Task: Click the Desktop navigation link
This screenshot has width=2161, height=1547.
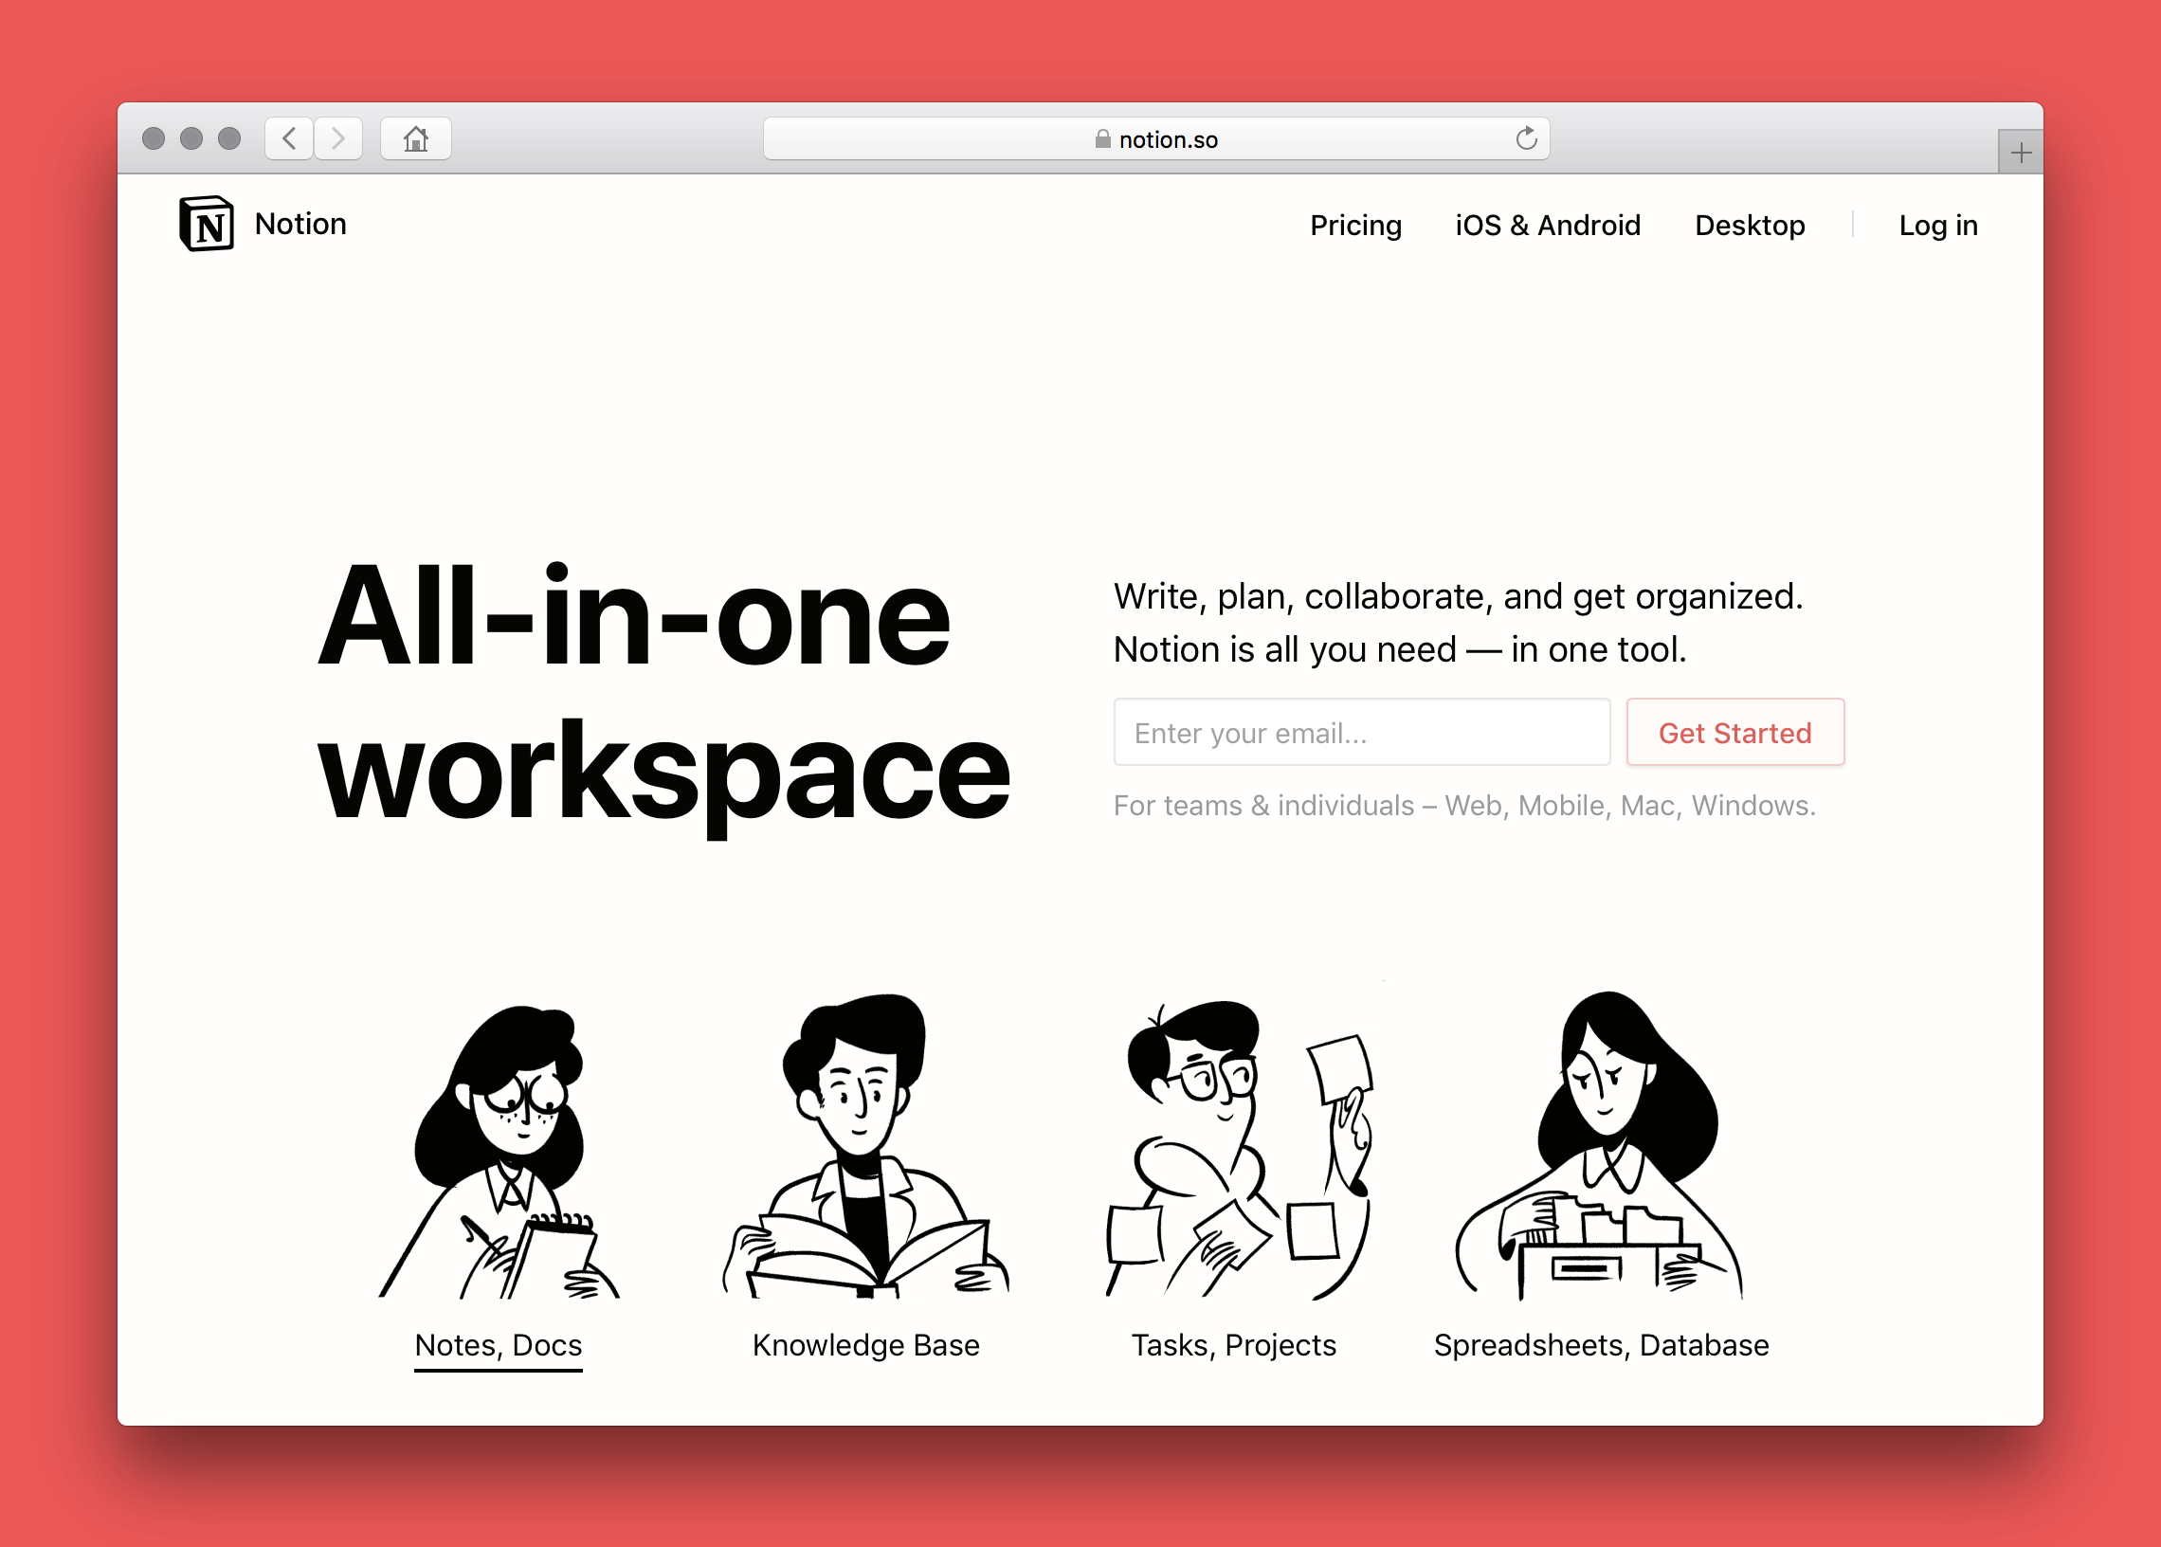Action: coord(1750,225)
